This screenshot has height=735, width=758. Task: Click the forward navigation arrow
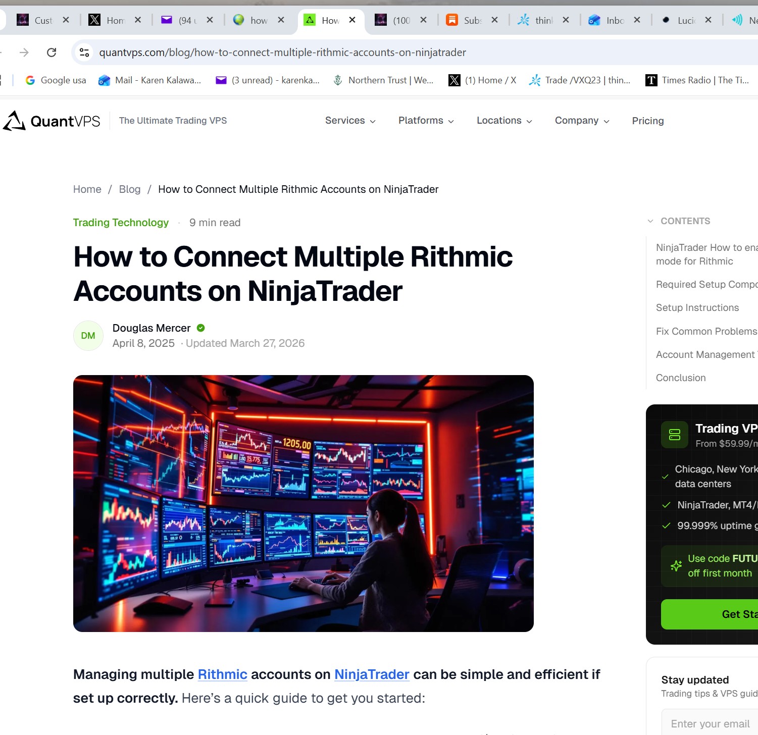point(24,52)
